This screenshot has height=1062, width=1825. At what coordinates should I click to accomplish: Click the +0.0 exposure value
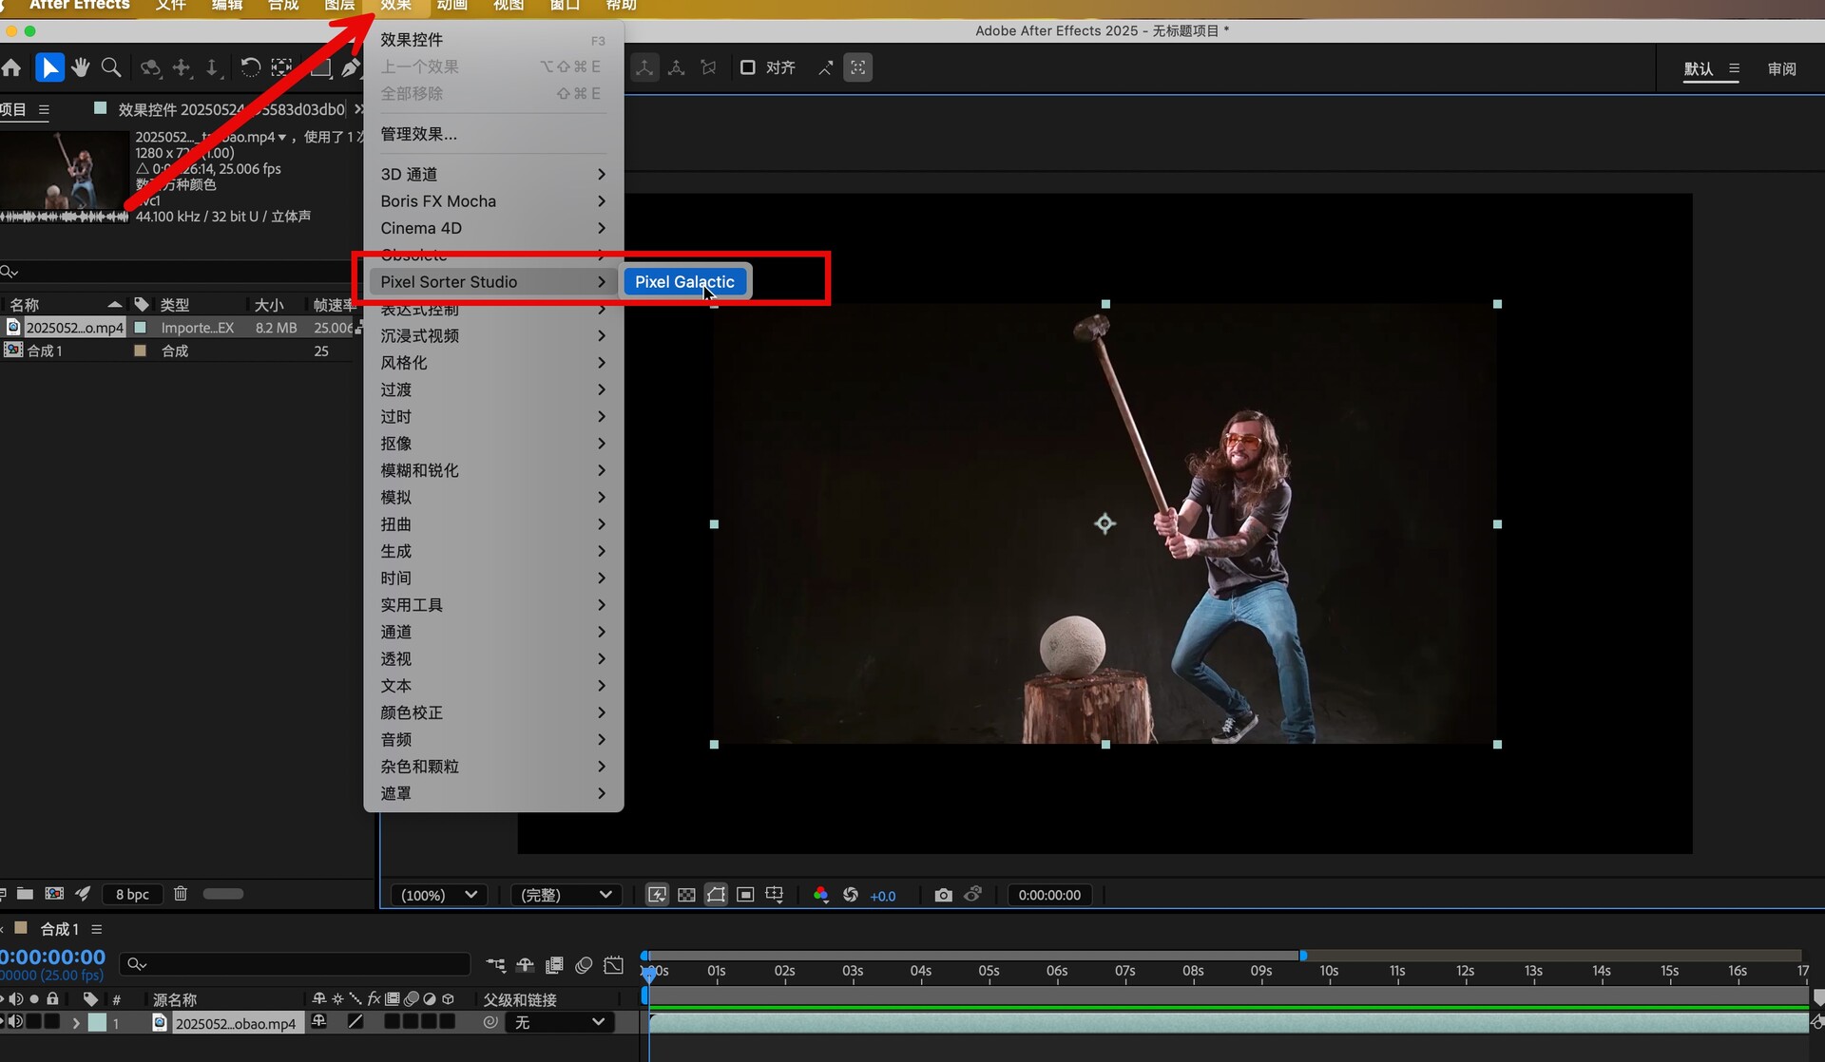(883, 896)
